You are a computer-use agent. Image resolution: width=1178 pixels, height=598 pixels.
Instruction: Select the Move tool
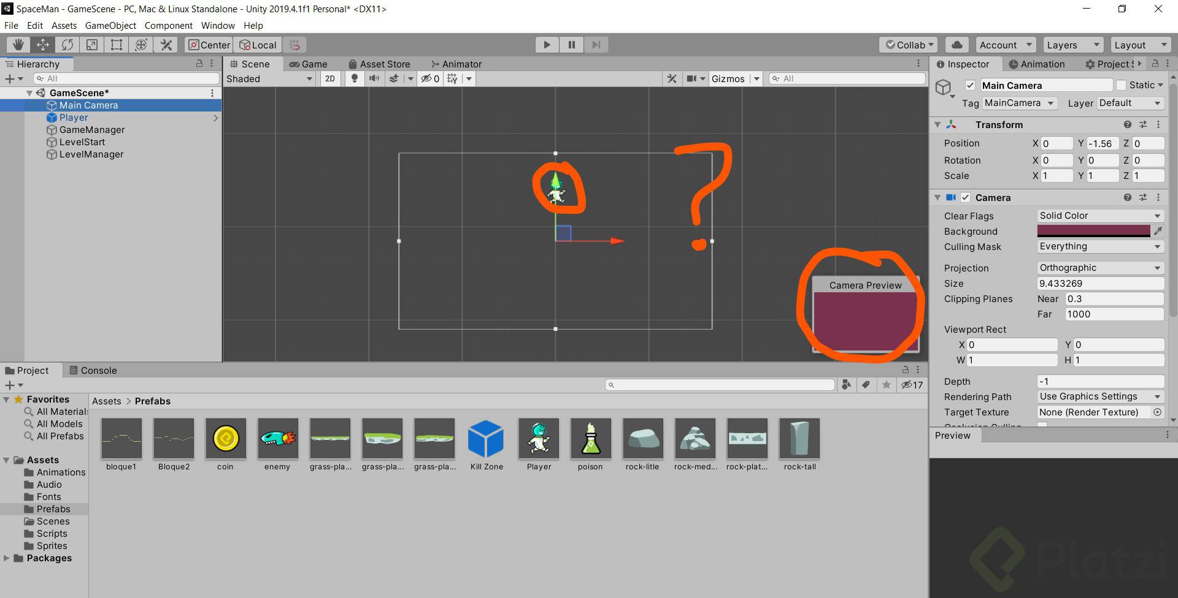click(43, 45)
